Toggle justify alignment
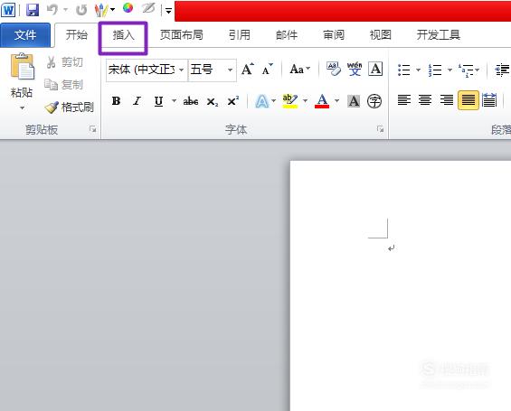The image size is (511, 411). pyautogui.click(x=468, y=100)
